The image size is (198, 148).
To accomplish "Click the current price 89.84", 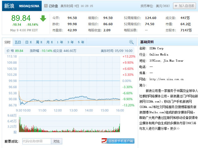I will click(21, 18).
